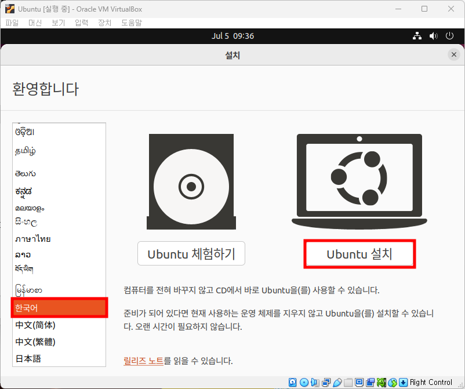Close the 설치 installer dialog
The width and height of the screenshot is (465, 389).
tap(454, 54)
